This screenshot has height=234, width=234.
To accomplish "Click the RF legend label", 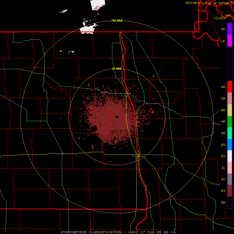I will 223,29.
